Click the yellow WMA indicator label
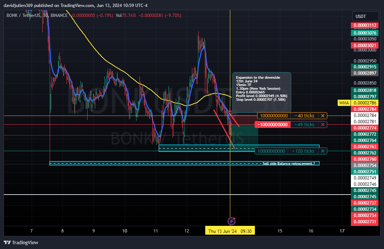 pyautogui.click(x=344, y=103)
